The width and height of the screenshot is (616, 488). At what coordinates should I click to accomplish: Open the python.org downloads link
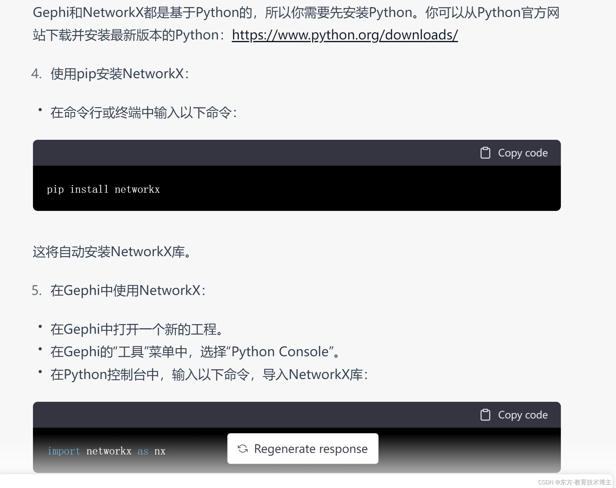click(x=345, y=35)
